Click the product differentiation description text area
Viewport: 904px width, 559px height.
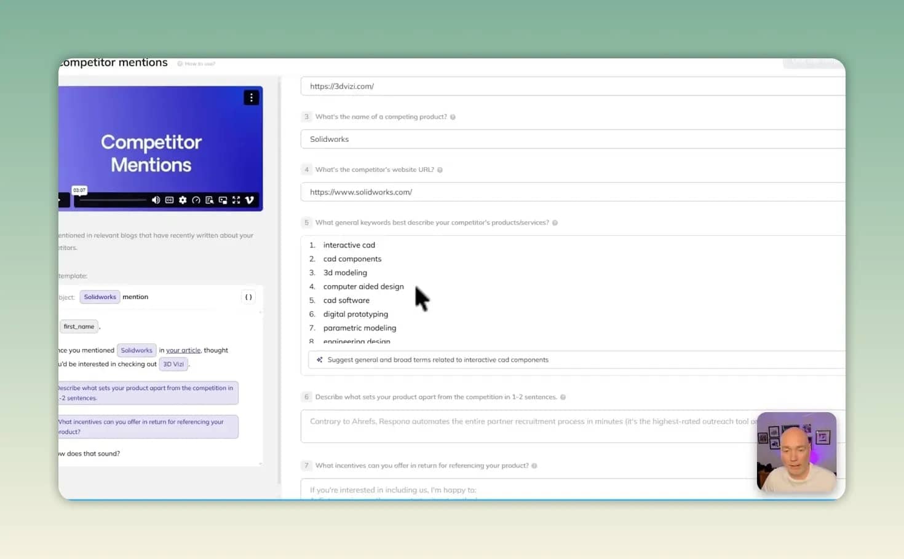(x=573, y=426)
